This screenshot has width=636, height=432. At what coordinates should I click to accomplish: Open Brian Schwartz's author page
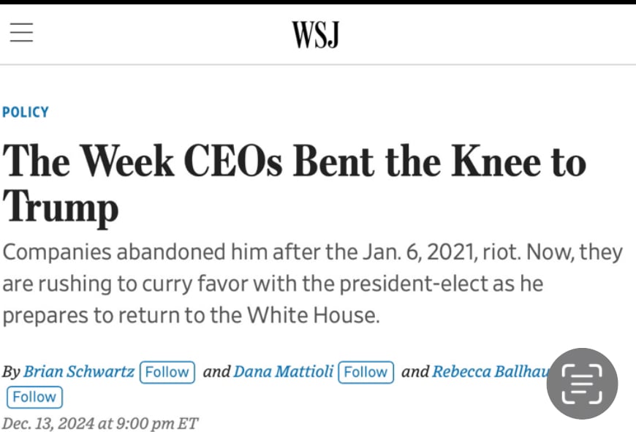[x=79, y=371]
